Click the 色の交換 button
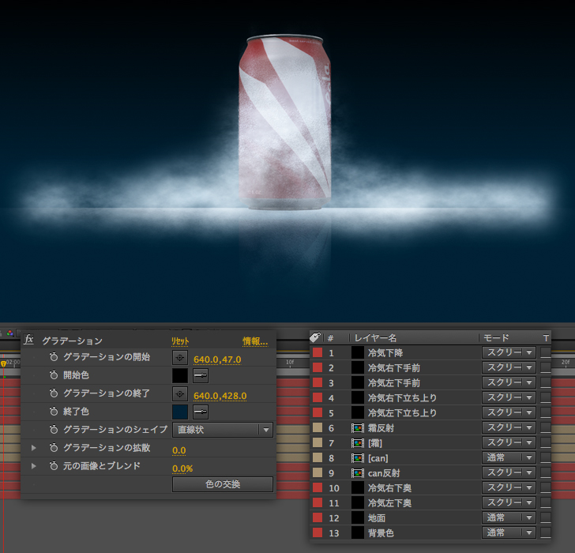The width and height of the screenshot is (575, 553). [222, 484]
